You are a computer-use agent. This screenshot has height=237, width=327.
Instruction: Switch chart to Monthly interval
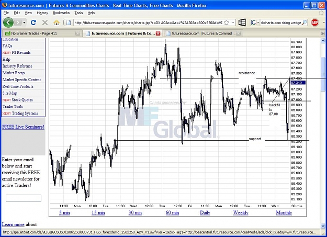coord(284,212)
